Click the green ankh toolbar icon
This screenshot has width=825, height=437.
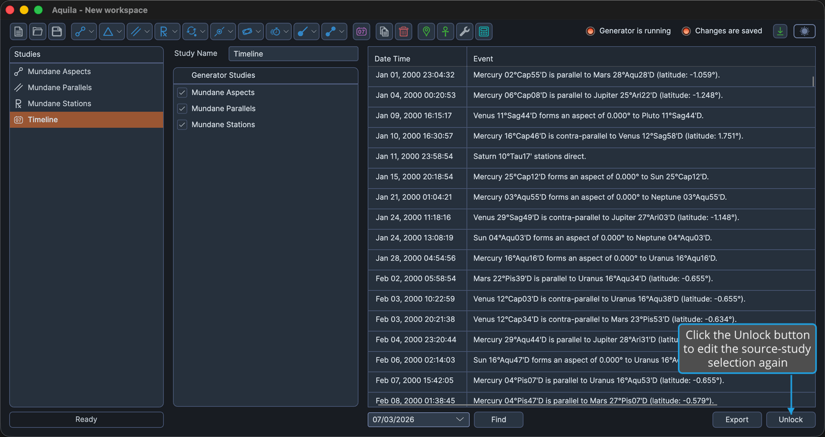[446, 31]
